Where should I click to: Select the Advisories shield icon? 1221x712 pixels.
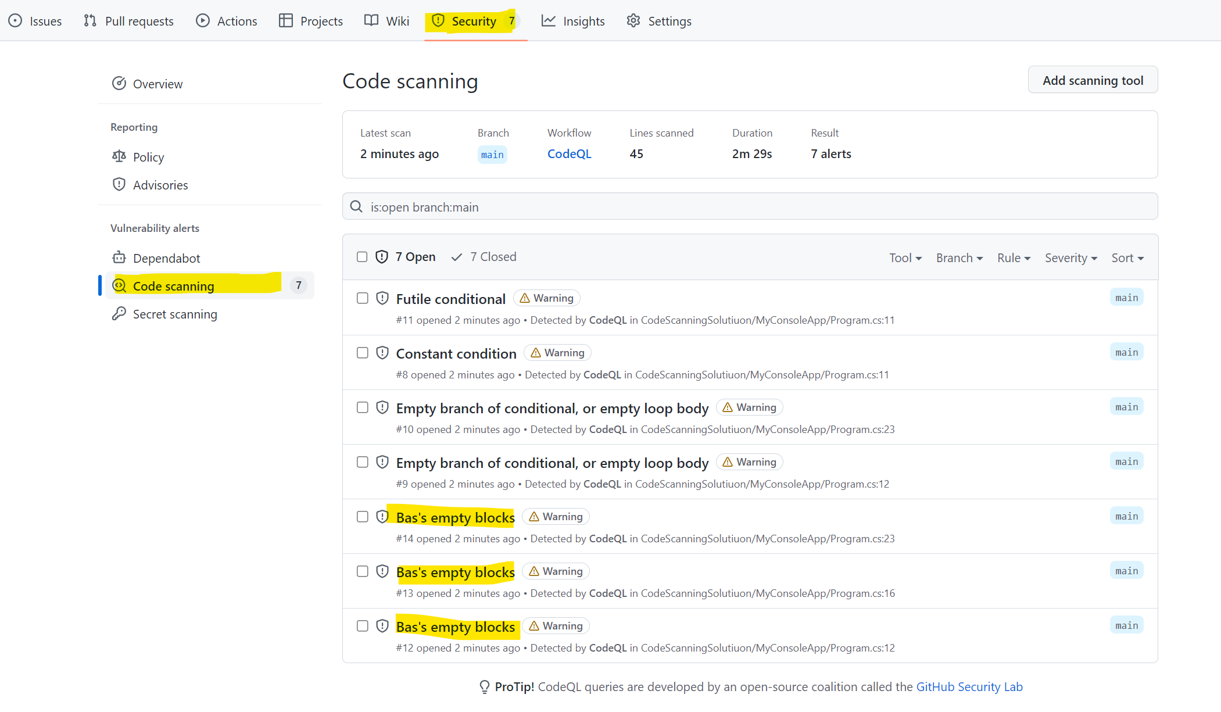pos(119,184)
